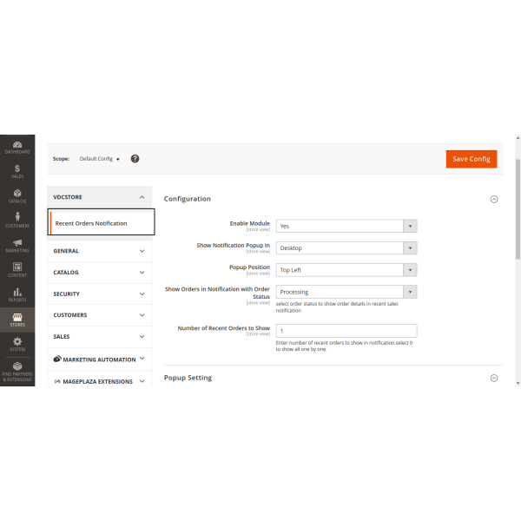Screen dimensions: 521x521
Task: Open the Dashboard icon in sidebar
Action: point(16,146)
